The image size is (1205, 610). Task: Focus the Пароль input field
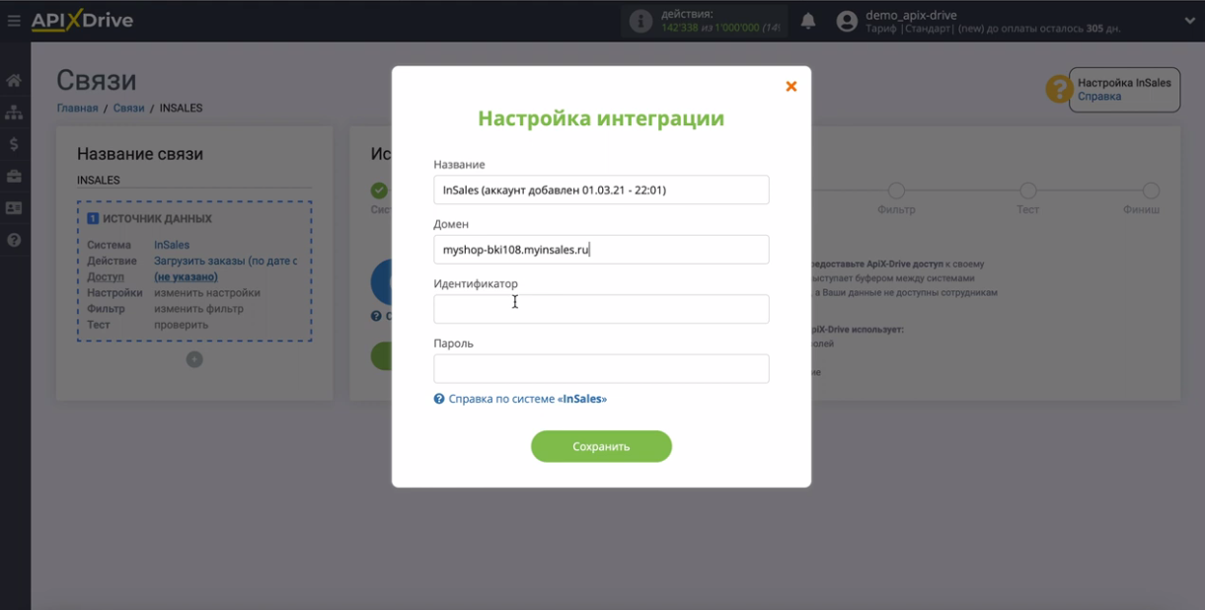(601, 369)
